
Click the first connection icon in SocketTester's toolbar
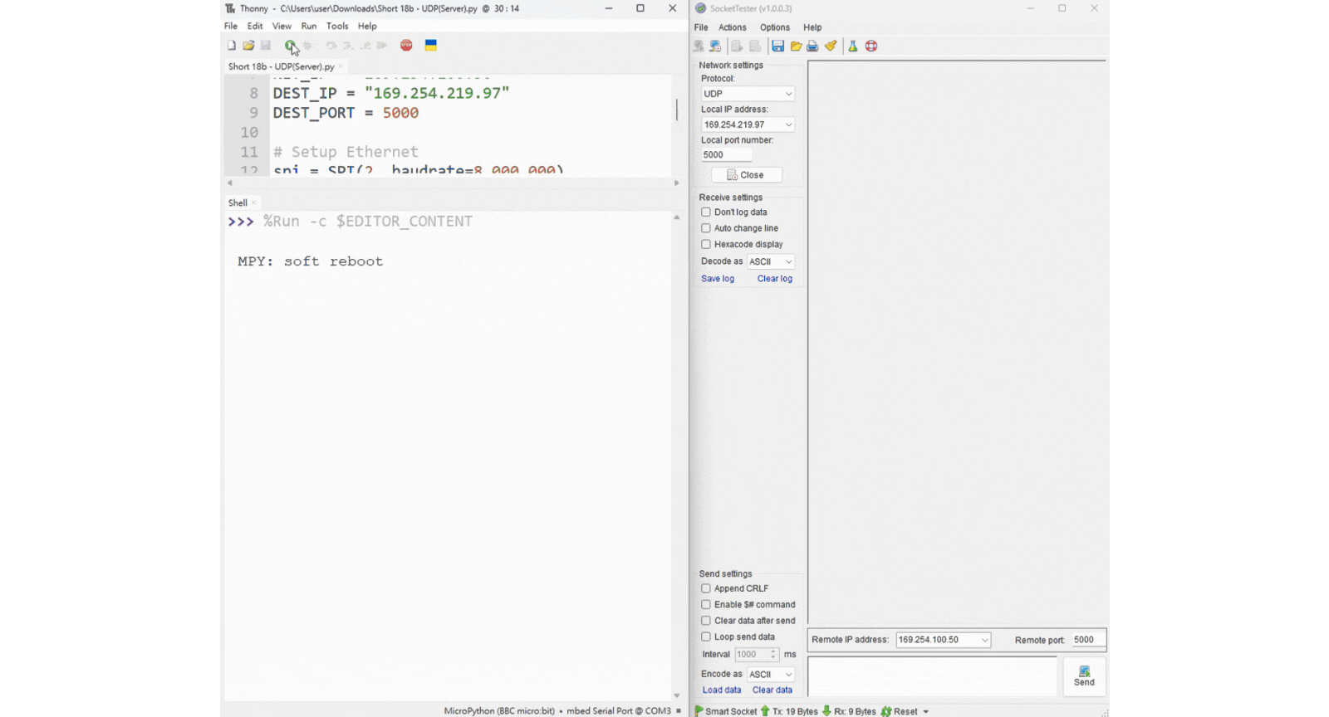[699, 46]
